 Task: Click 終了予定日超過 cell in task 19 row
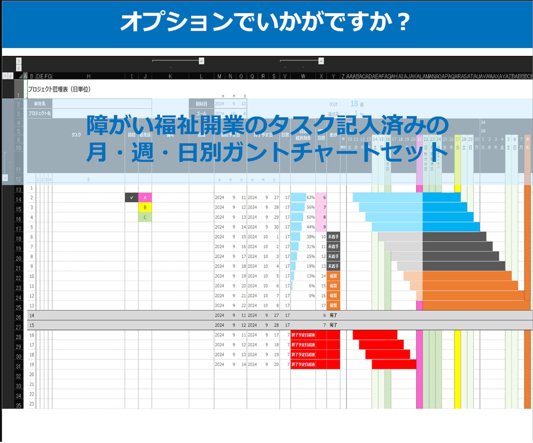303,364
